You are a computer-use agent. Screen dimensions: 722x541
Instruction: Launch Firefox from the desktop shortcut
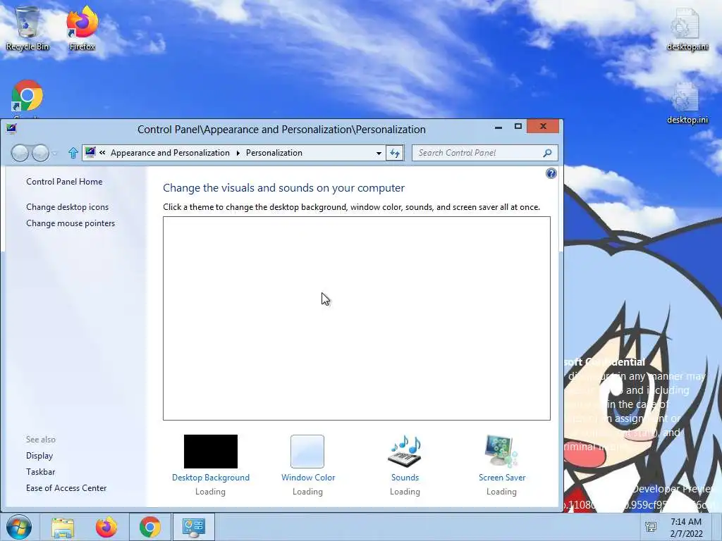click(82, 28)
